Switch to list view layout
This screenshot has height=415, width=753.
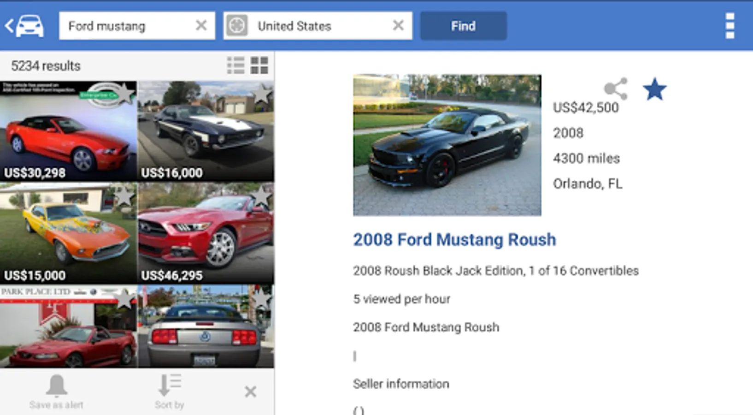pyautogui.click(x=236, y=65)
